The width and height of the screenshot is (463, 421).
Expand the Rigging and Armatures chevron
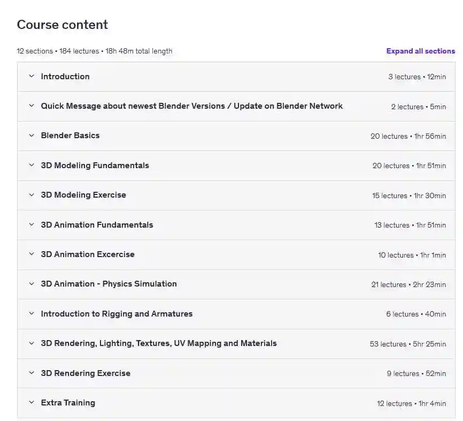click(x=32, y=313)
